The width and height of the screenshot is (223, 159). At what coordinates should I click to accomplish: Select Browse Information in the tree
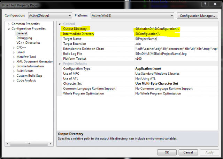coord(30,66)
